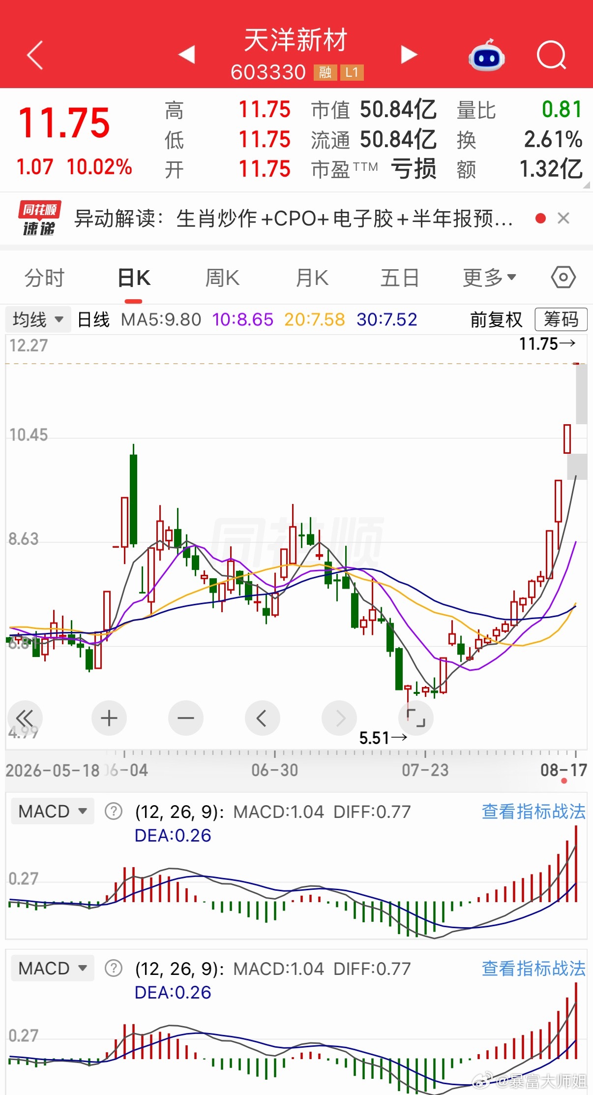Switch to 分时 tab
This screenshot has height=1095, width=593.
click(44, 278)
